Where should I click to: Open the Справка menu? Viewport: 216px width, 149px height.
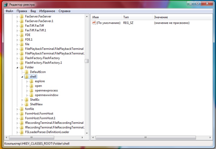(x=64, y=11)
